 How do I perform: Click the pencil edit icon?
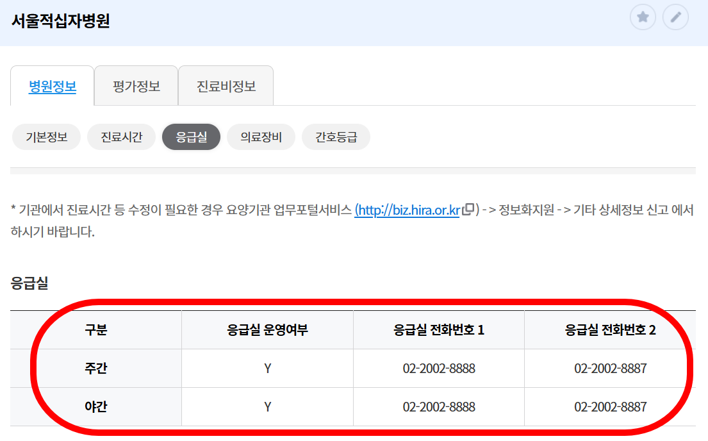click(675, 17)
